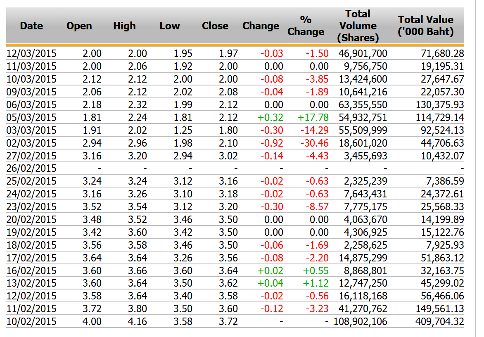The image size is (484, 337).
Task: Click the Total Value ('000 Baht) header
Action: pyautogui.click(x=425, y=26)
